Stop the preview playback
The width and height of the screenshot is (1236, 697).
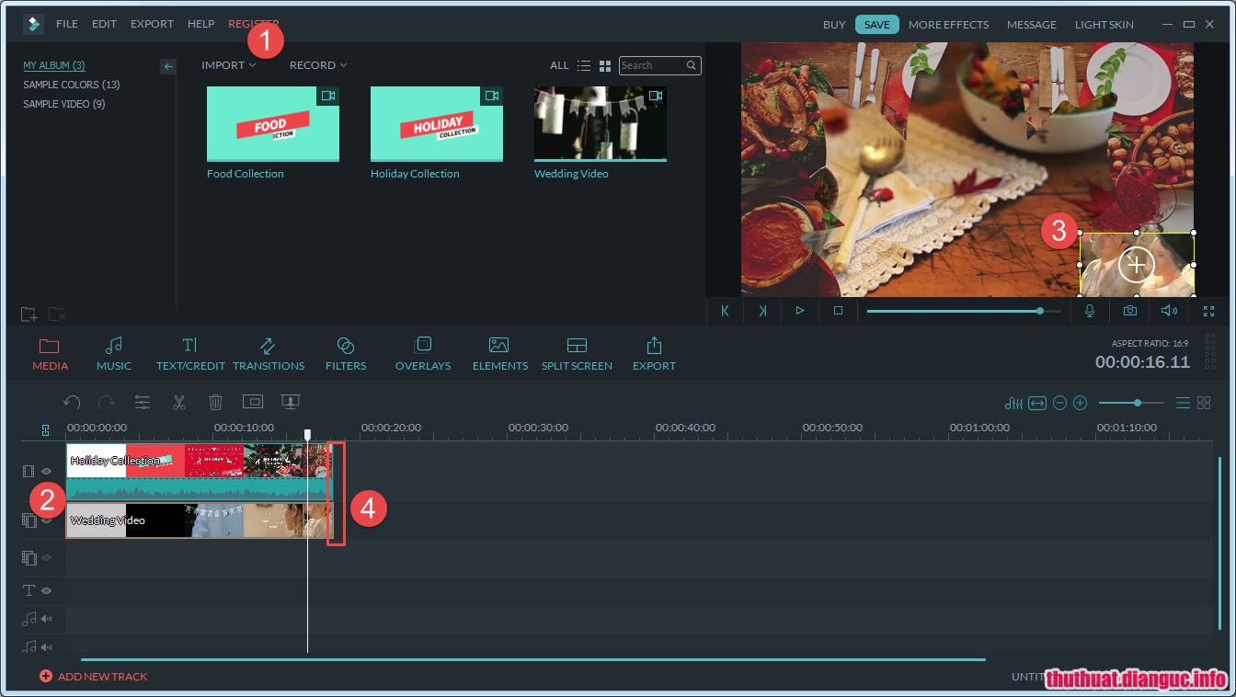tap(838, 311)
